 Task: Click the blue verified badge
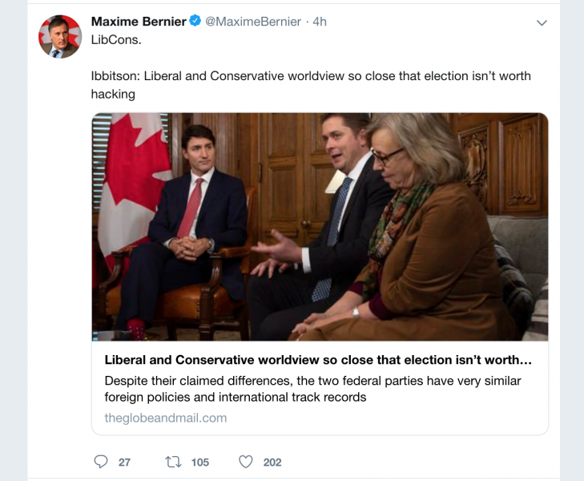[195, 22]
